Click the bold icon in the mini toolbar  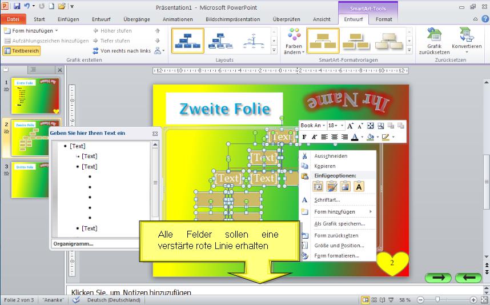(304, 137)
